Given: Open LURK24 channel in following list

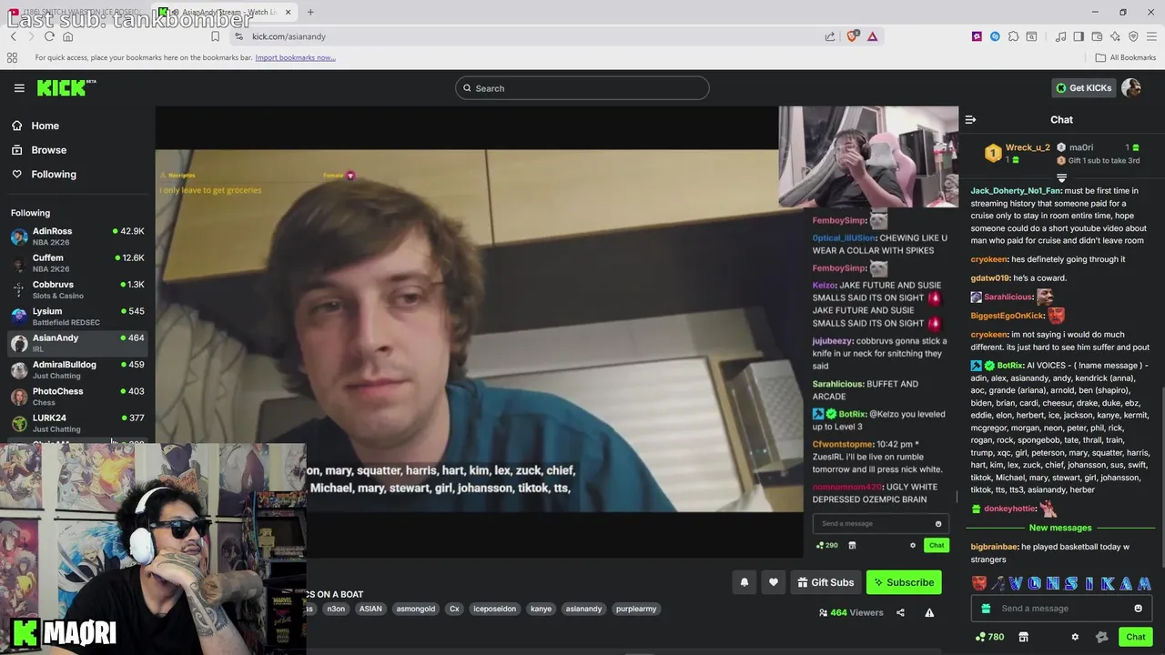Looking at the screenshot, I should tap(77, 423).
